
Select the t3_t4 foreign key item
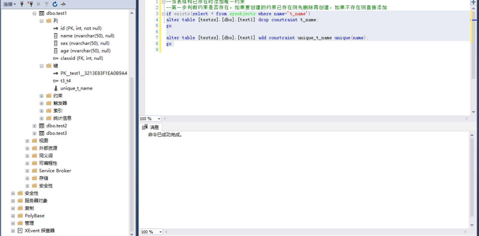[66, 81]
